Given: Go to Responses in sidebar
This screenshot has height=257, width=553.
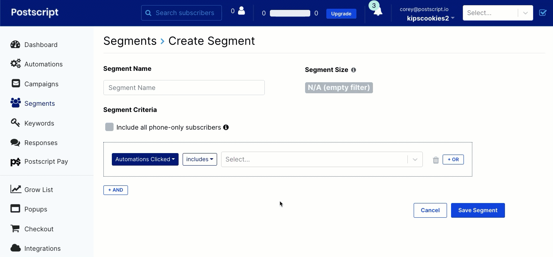Looking at the screenshot, I should (41, 143).
